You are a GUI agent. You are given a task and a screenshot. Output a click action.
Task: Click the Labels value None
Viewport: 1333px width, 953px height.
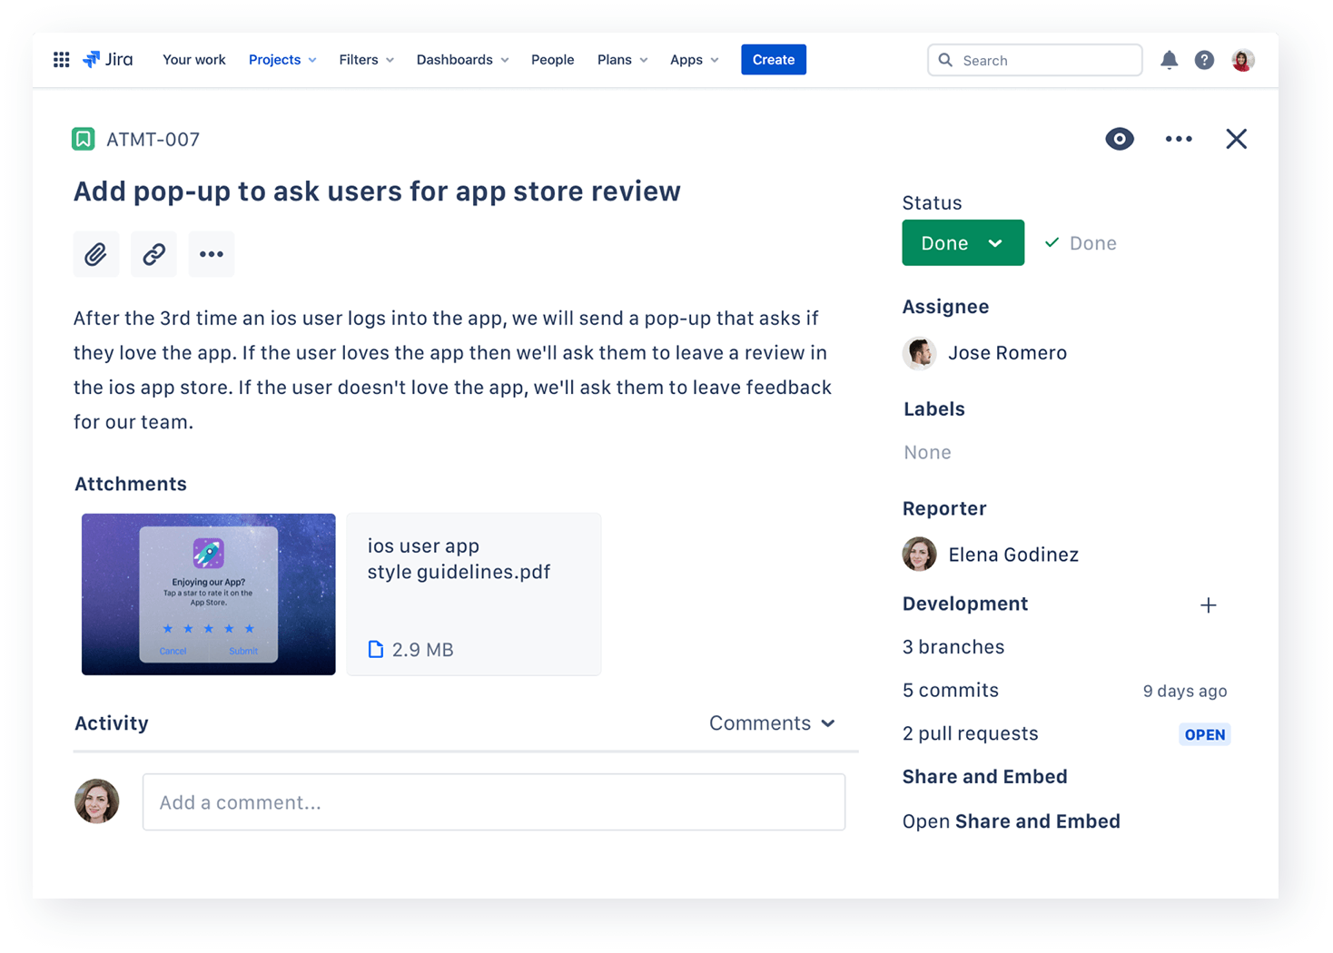coord(927,452)
